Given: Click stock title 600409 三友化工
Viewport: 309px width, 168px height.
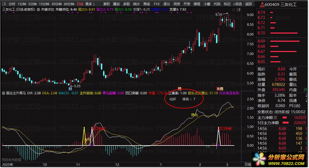Looking at the screenshot, I should pos(281,4).
